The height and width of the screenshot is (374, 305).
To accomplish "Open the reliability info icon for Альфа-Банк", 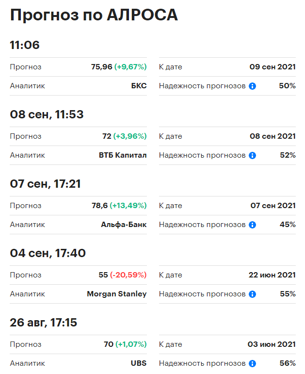I will point(252,225).
